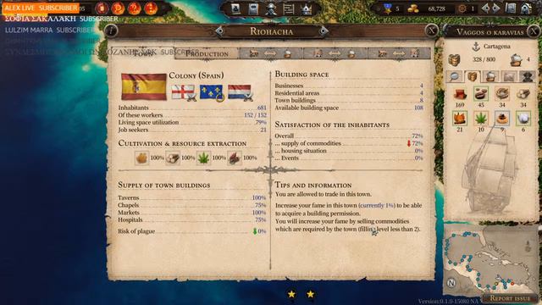The image size is (542, 305).
Task: Close the Vaggos o karavias ship panel
Action: coord(534,31)
